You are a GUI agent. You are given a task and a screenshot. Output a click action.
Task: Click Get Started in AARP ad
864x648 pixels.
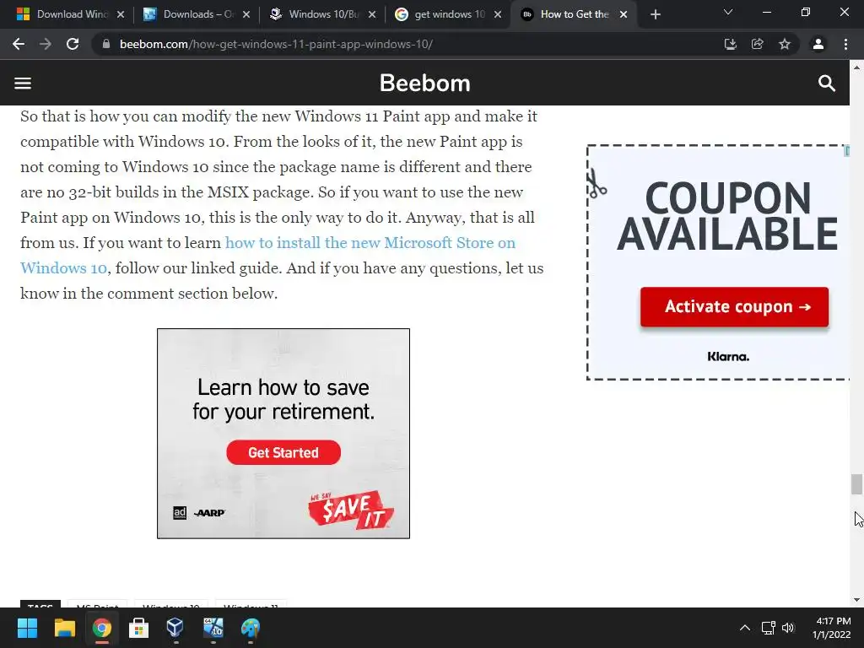[283, 452]
